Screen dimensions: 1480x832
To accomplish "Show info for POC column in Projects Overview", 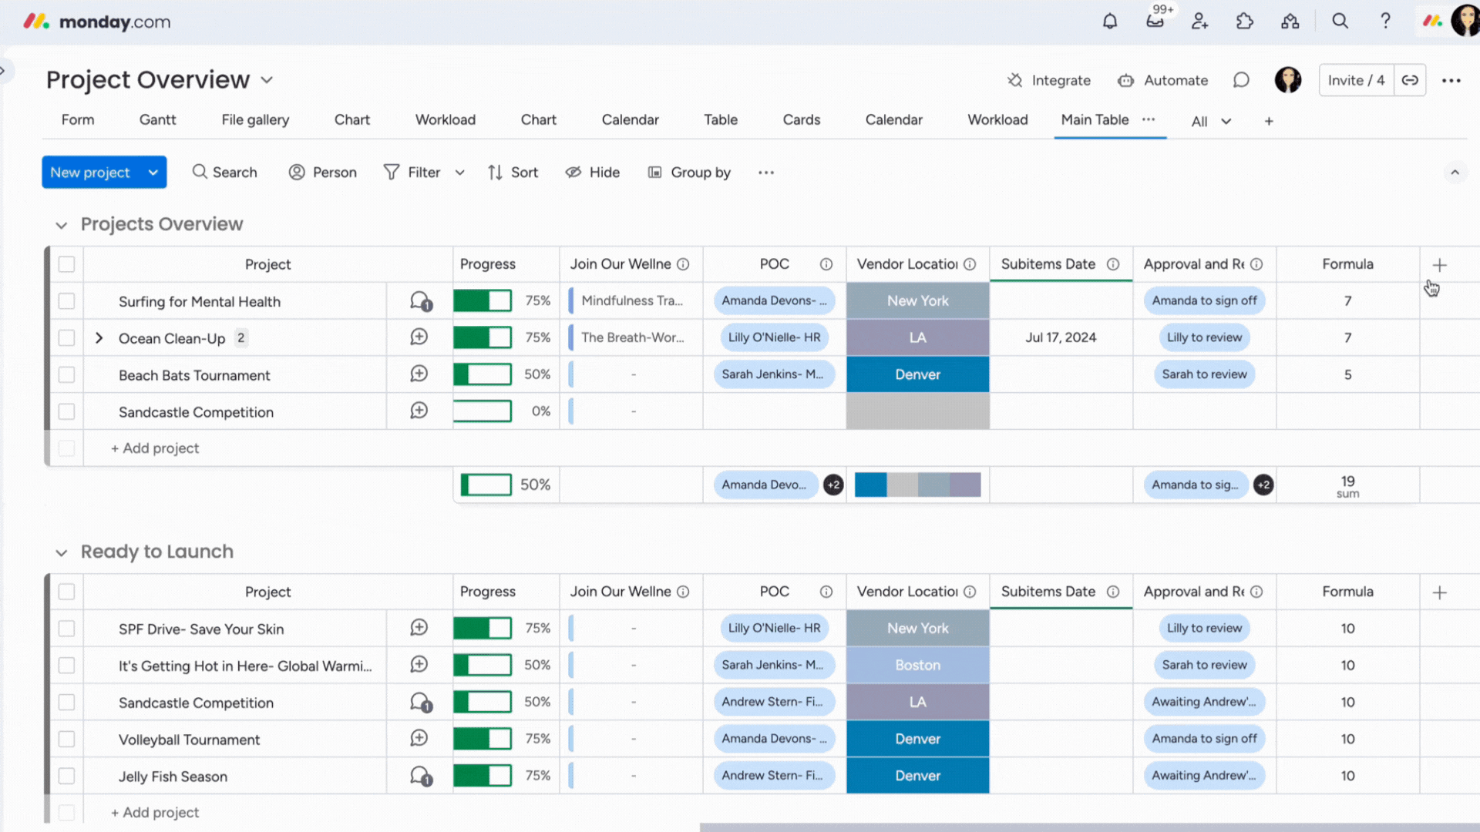I will coord(826,264).
